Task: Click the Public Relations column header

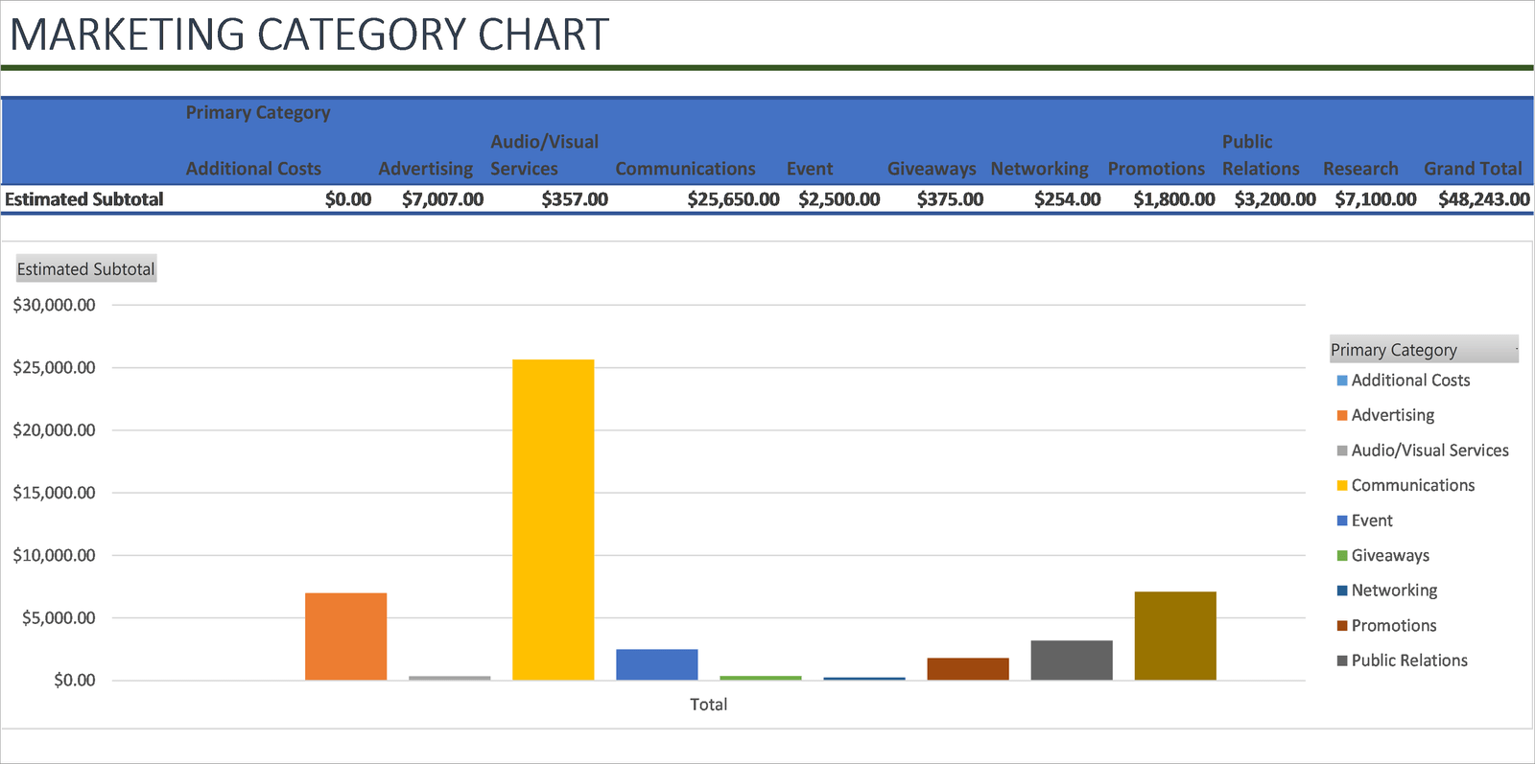Action: pos(1261,155)
